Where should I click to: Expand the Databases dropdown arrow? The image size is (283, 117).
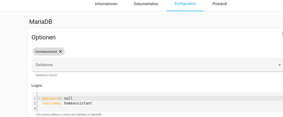(279, 65)
